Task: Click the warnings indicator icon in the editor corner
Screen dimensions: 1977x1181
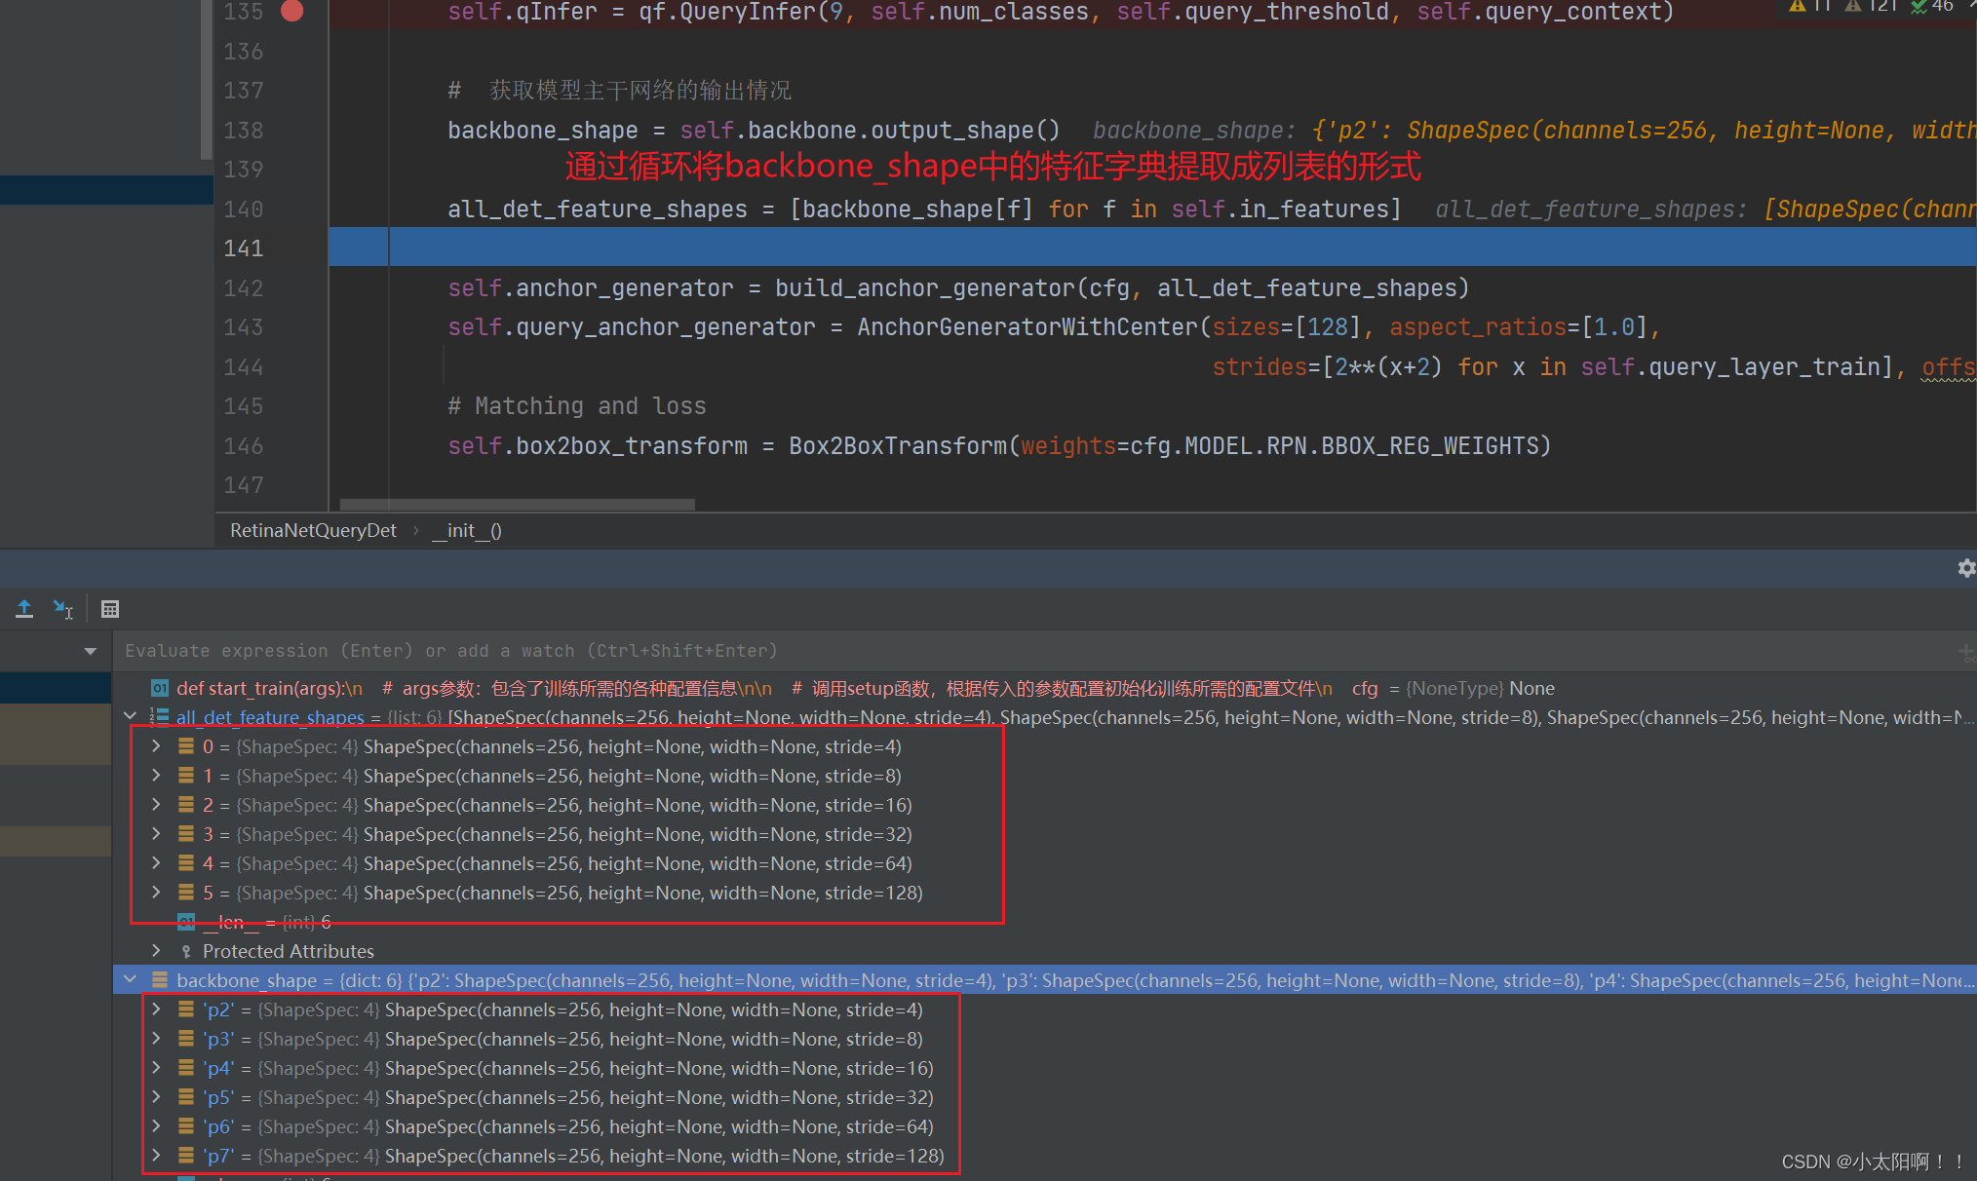Action: pos(1799,6)
